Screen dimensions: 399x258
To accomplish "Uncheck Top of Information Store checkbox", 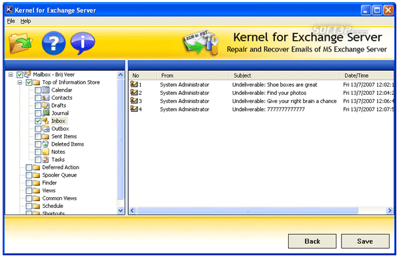I will coord(29,82).
